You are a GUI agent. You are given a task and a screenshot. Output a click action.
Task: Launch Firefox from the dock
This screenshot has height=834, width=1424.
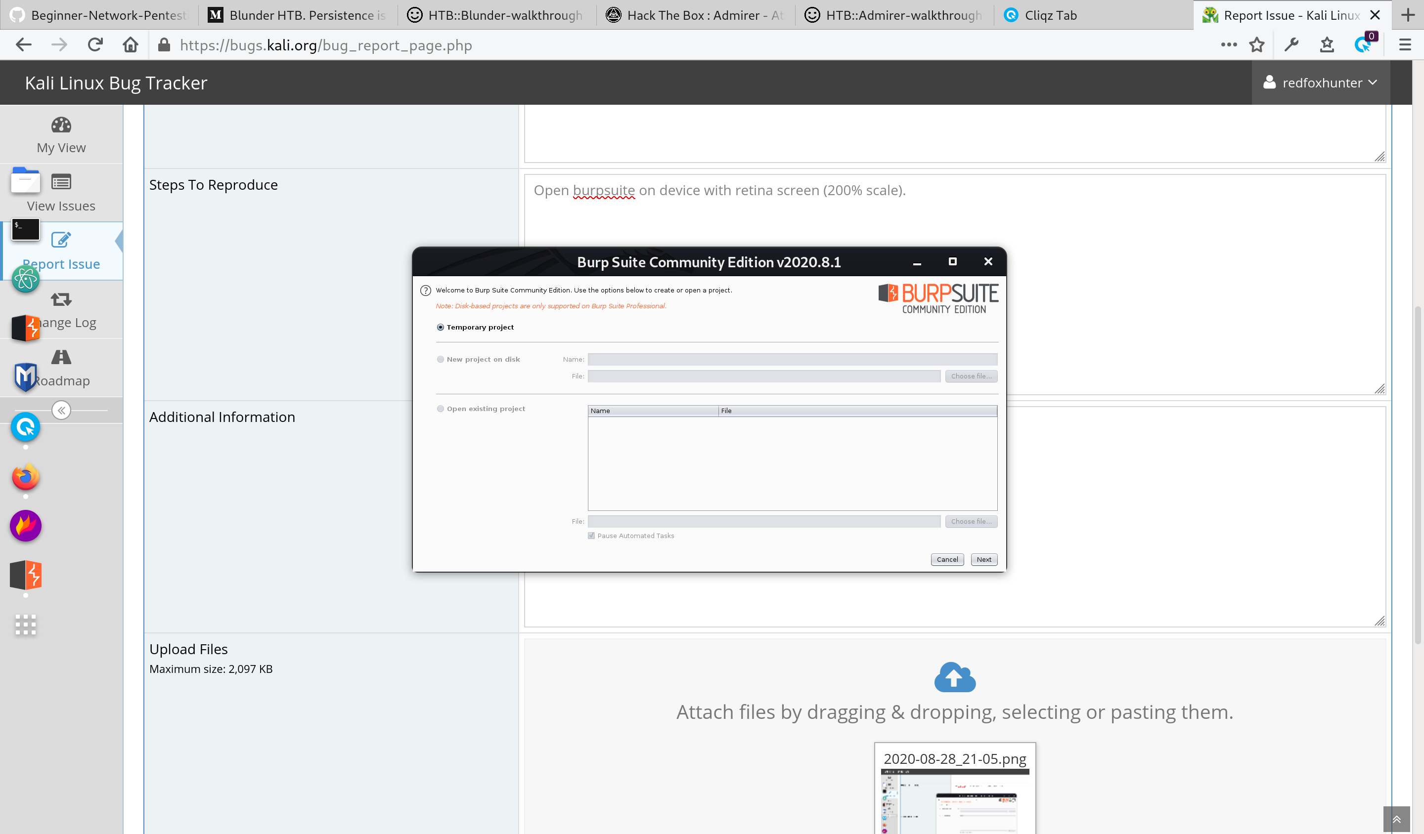point(25,478)
